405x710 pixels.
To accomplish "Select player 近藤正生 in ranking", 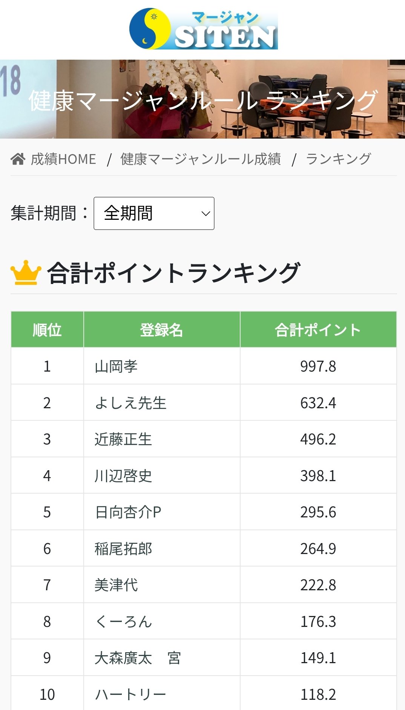I will click(x=123, y=439).
